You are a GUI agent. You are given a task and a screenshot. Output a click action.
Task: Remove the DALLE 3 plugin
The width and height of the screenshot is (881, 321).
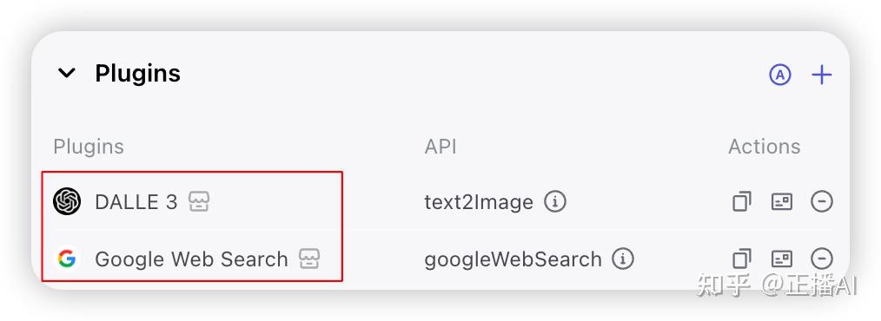pos(821,201)
